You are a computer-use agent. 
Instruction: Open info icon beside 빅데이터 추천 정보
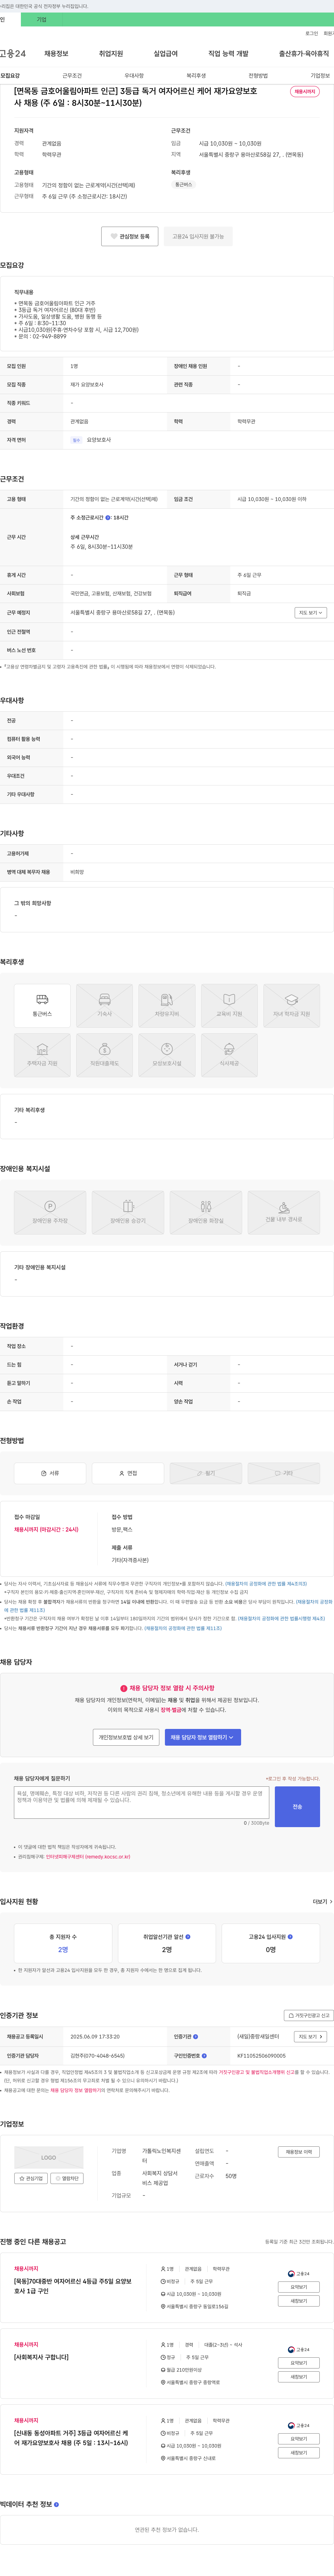coord(56,2504)
